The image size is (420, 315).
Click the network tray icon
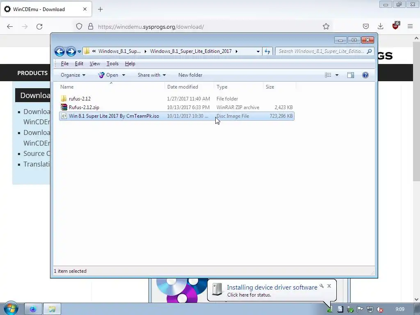pyautogui.click(x=370, y=309)
